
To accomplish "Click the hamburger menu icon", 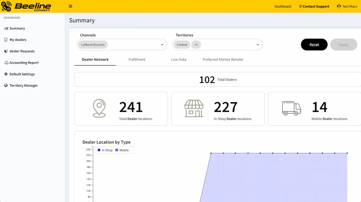I will [x=70, y=6].
